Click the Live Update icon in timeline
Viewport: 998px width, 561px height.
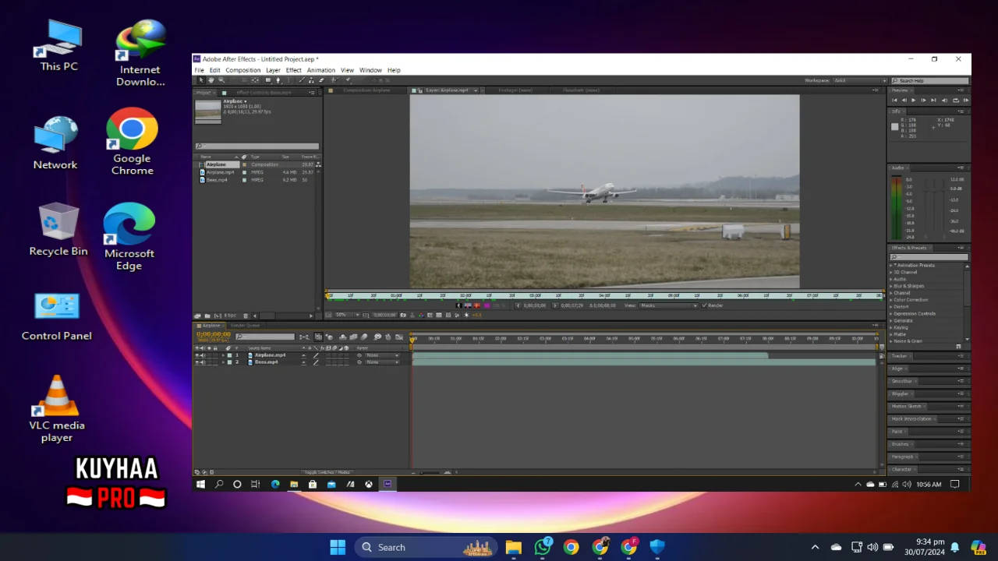(x=318, y=337)
